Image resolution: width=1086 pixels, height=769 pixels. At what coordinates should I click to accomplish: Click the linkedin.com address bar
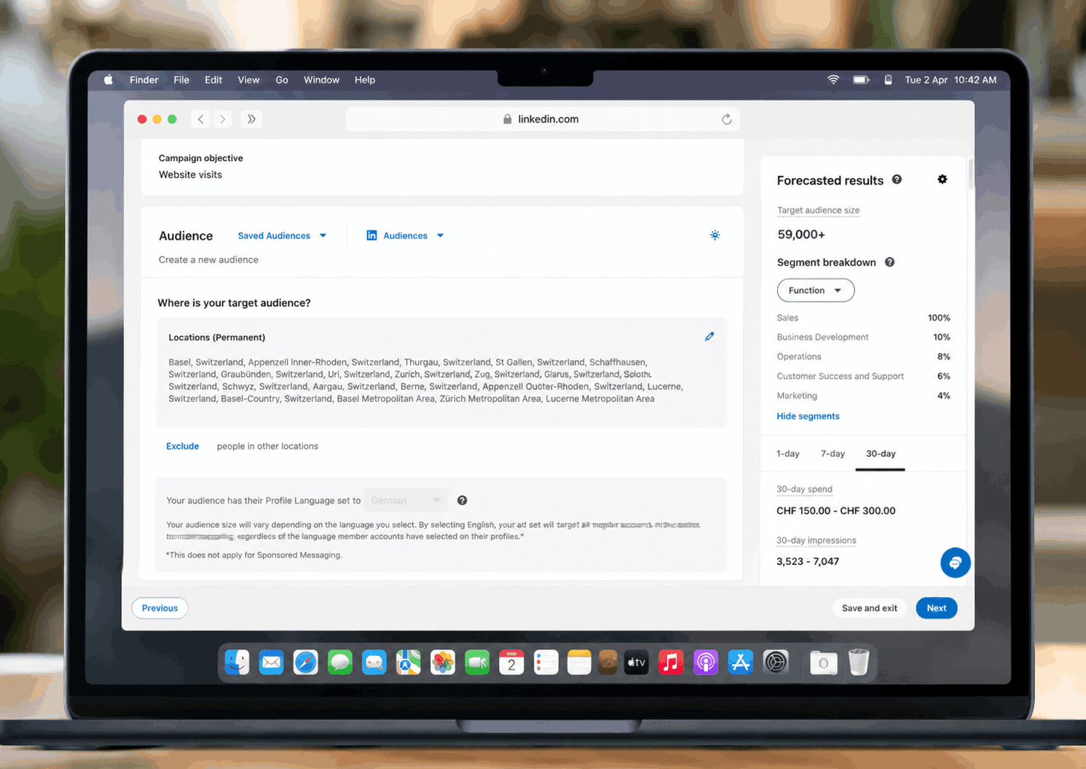[543, 119]
